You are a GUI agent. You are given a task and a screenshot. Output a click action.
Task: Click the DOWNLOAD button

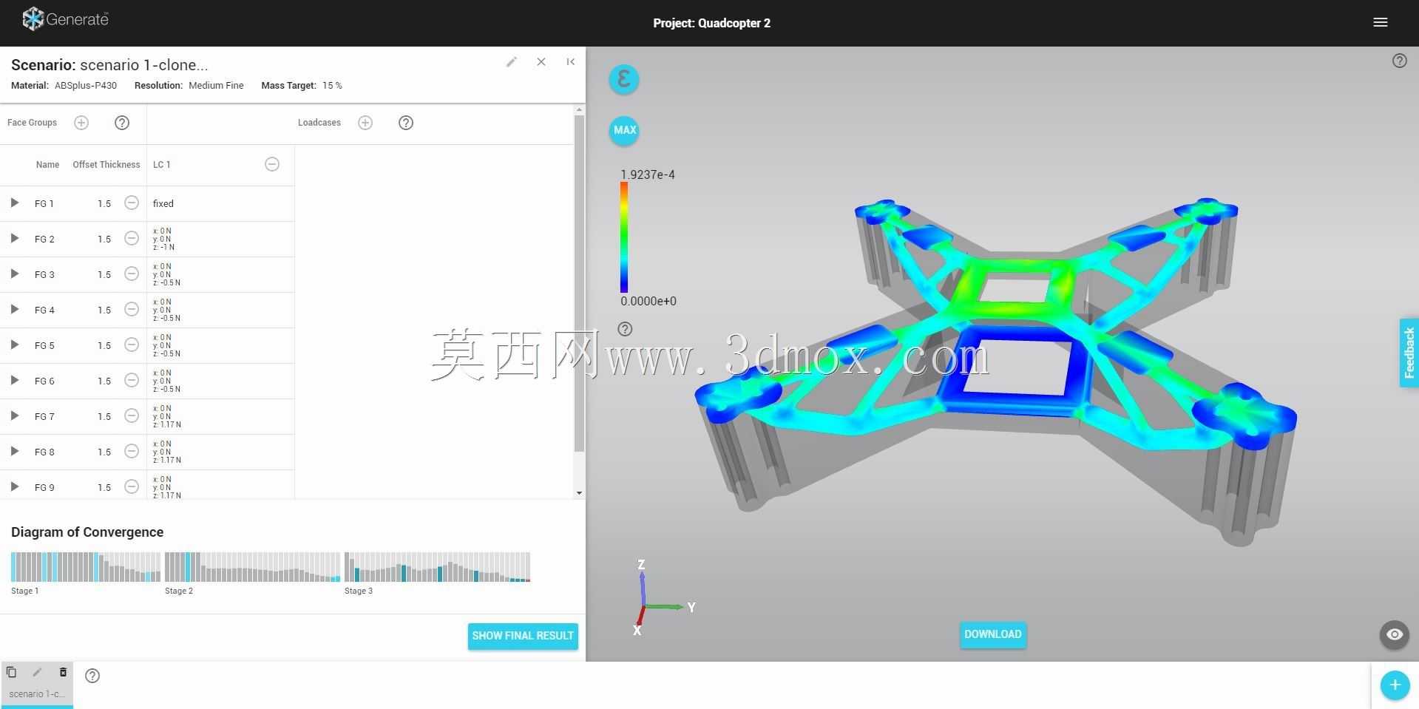[x=993, y=634]
